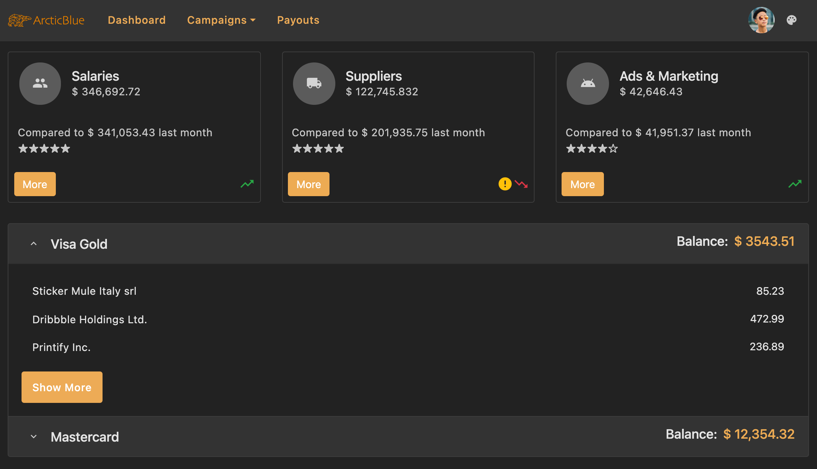Click the Suppliers star rating
Screen dimensions: 817x469
(x=318, y=149)
